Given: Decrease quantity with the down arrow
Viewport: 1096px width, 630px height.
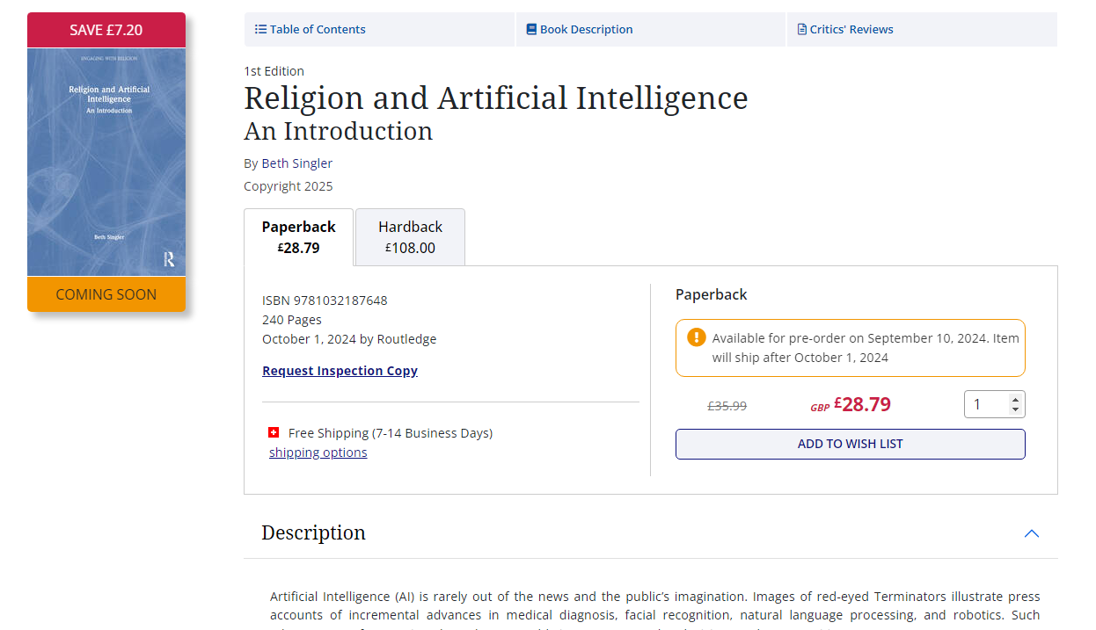Looking at the screenshot, I should pyautogui.click(x=1016, y=409).
